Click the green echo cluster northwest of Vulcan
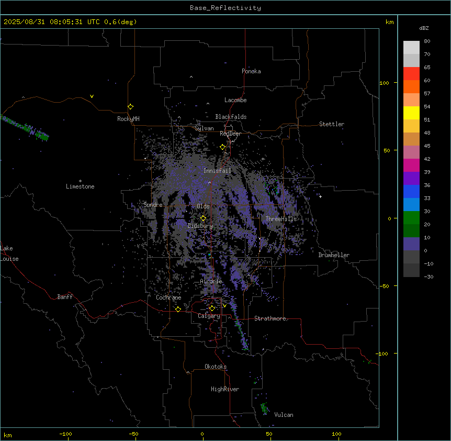The height and width of the screenshot is (441, 451). [x=264, y=408]
